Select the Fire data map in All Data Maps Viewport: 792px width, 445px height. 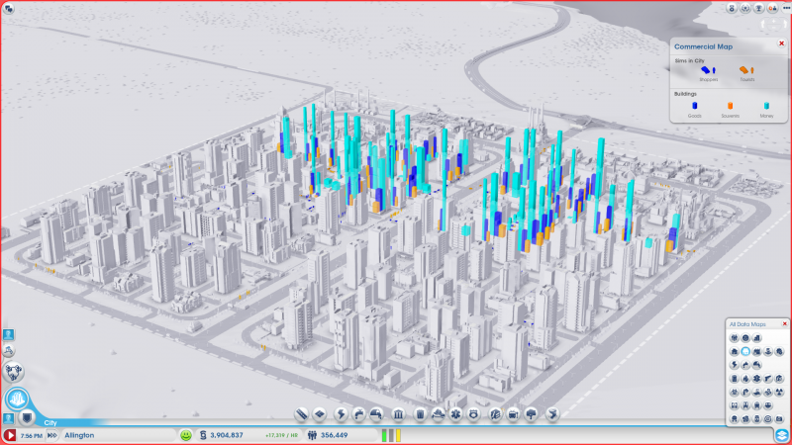pos(745,379)
